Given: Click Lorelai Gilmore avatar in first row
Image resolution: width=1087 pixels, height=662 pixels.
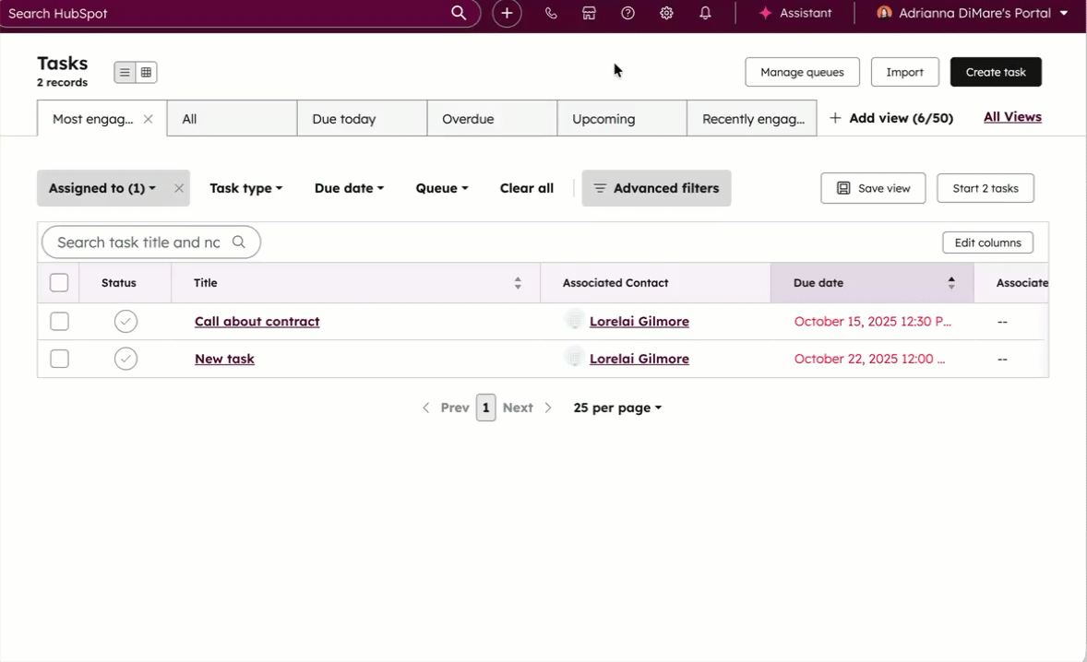Looking at the screenshot, I should pos(574,320).
